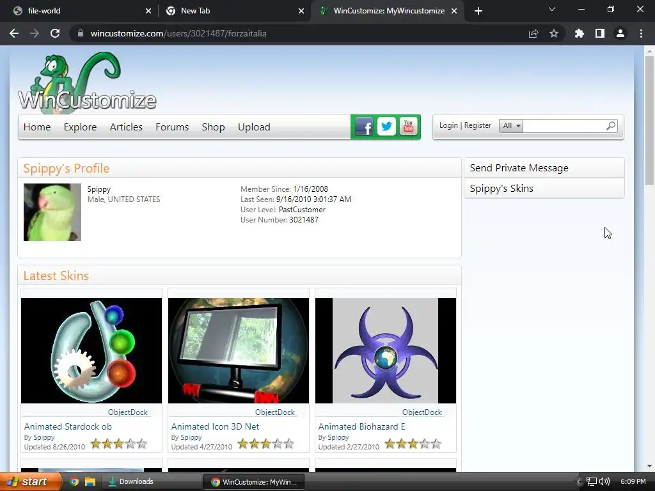Expand hidden tray icons chevron
655x491 pixels.
click(579, 481)
